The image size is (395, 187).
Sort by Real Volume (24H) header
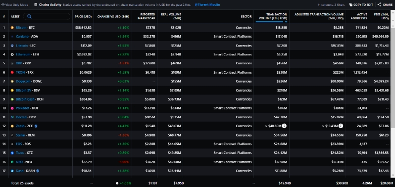171,16
